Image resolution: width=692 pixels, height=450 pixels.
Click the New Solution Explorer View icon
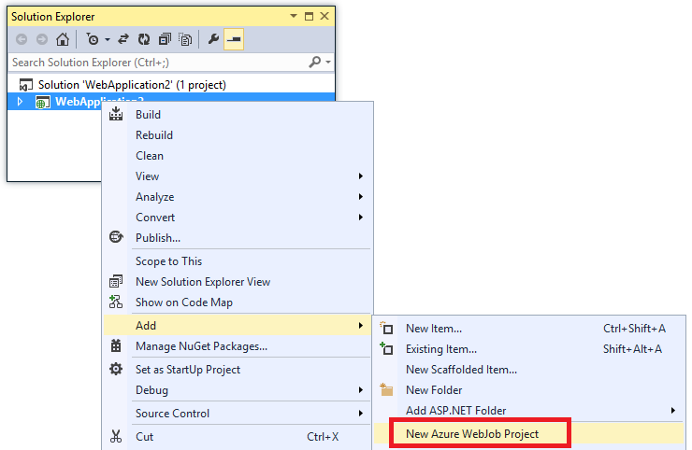click(116, 281)
